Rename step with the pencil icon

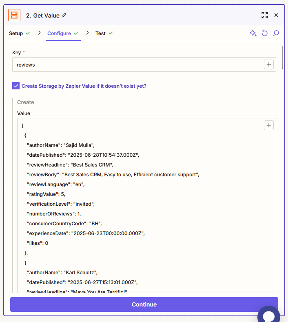(64, 15)
